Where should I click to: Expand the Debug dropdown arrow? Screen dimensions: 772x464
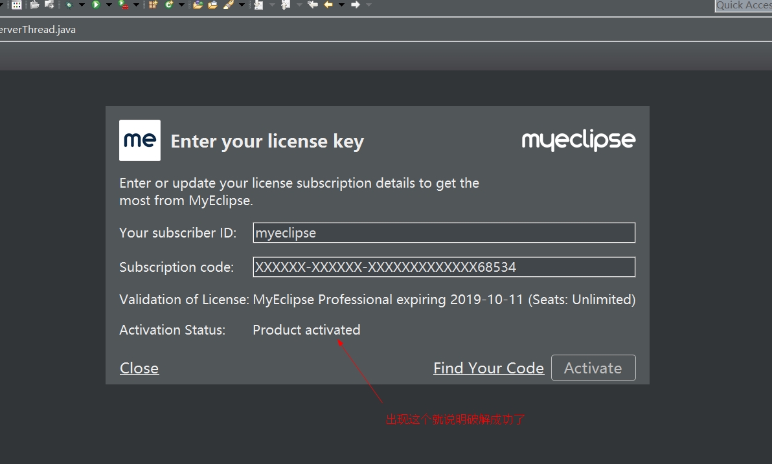pos(82,5)
